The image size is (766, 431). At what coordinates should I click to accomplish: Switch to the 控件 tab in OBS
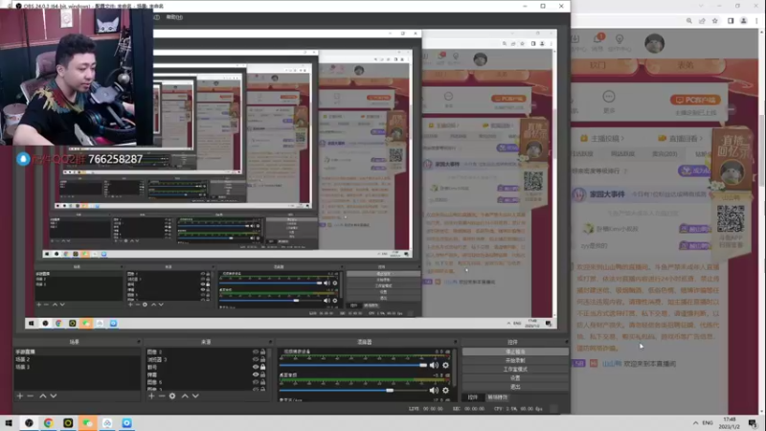[x=472, y=397]
